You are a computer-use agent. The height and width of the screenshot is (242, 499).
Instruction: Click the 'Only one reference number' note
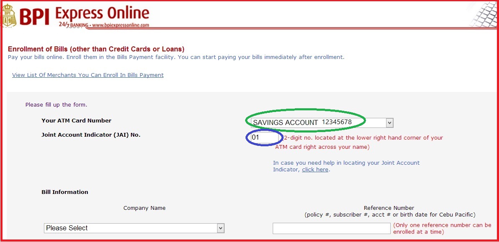pos(443,228)
